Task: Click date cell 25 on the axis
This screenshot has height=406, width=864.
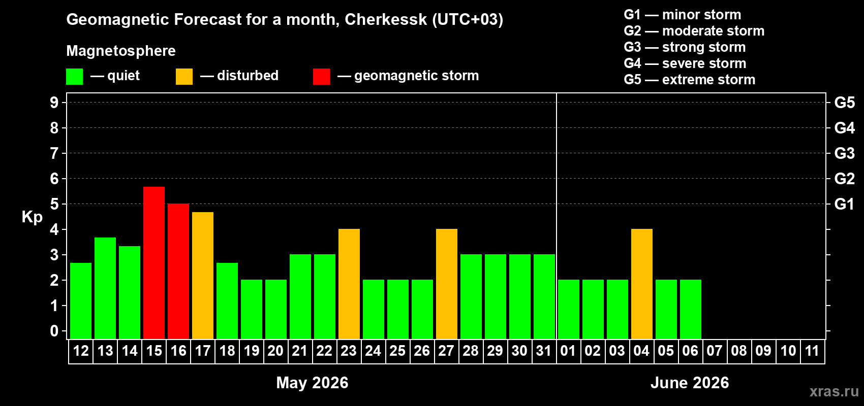Action: (x=398, y=351)
